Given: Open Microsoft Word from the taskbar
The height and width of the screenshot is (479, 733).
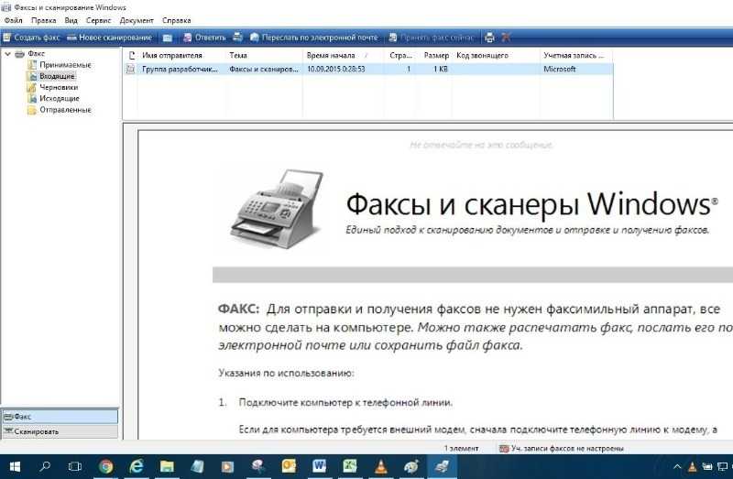Looking at the screenshot, I should [319, 466].
